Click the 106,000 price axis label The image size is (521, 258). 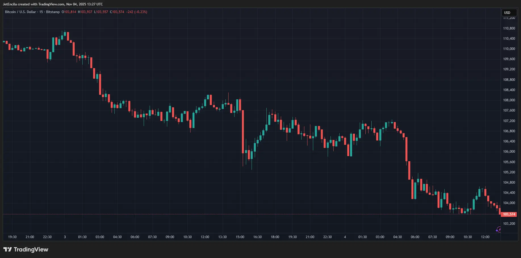pyautogui.click(x=509, y=152)
